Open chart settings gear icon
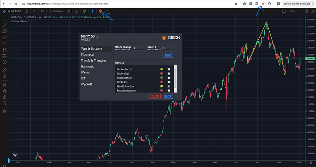316x167 pixels. click(306, 11)
